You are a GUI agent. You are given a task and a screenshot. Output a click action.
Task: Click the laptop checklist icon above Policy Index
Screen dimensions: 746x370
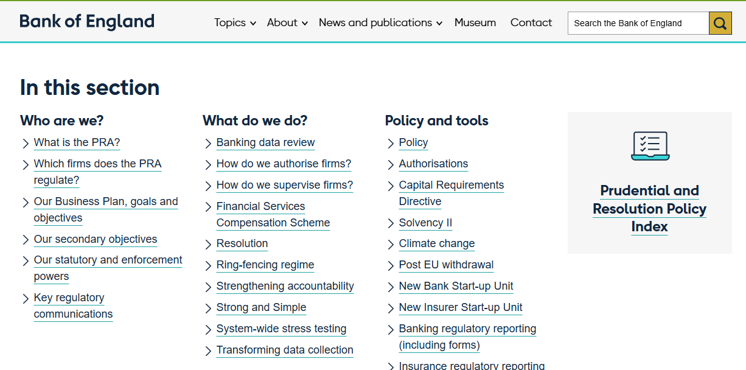[x=649, y=146]
